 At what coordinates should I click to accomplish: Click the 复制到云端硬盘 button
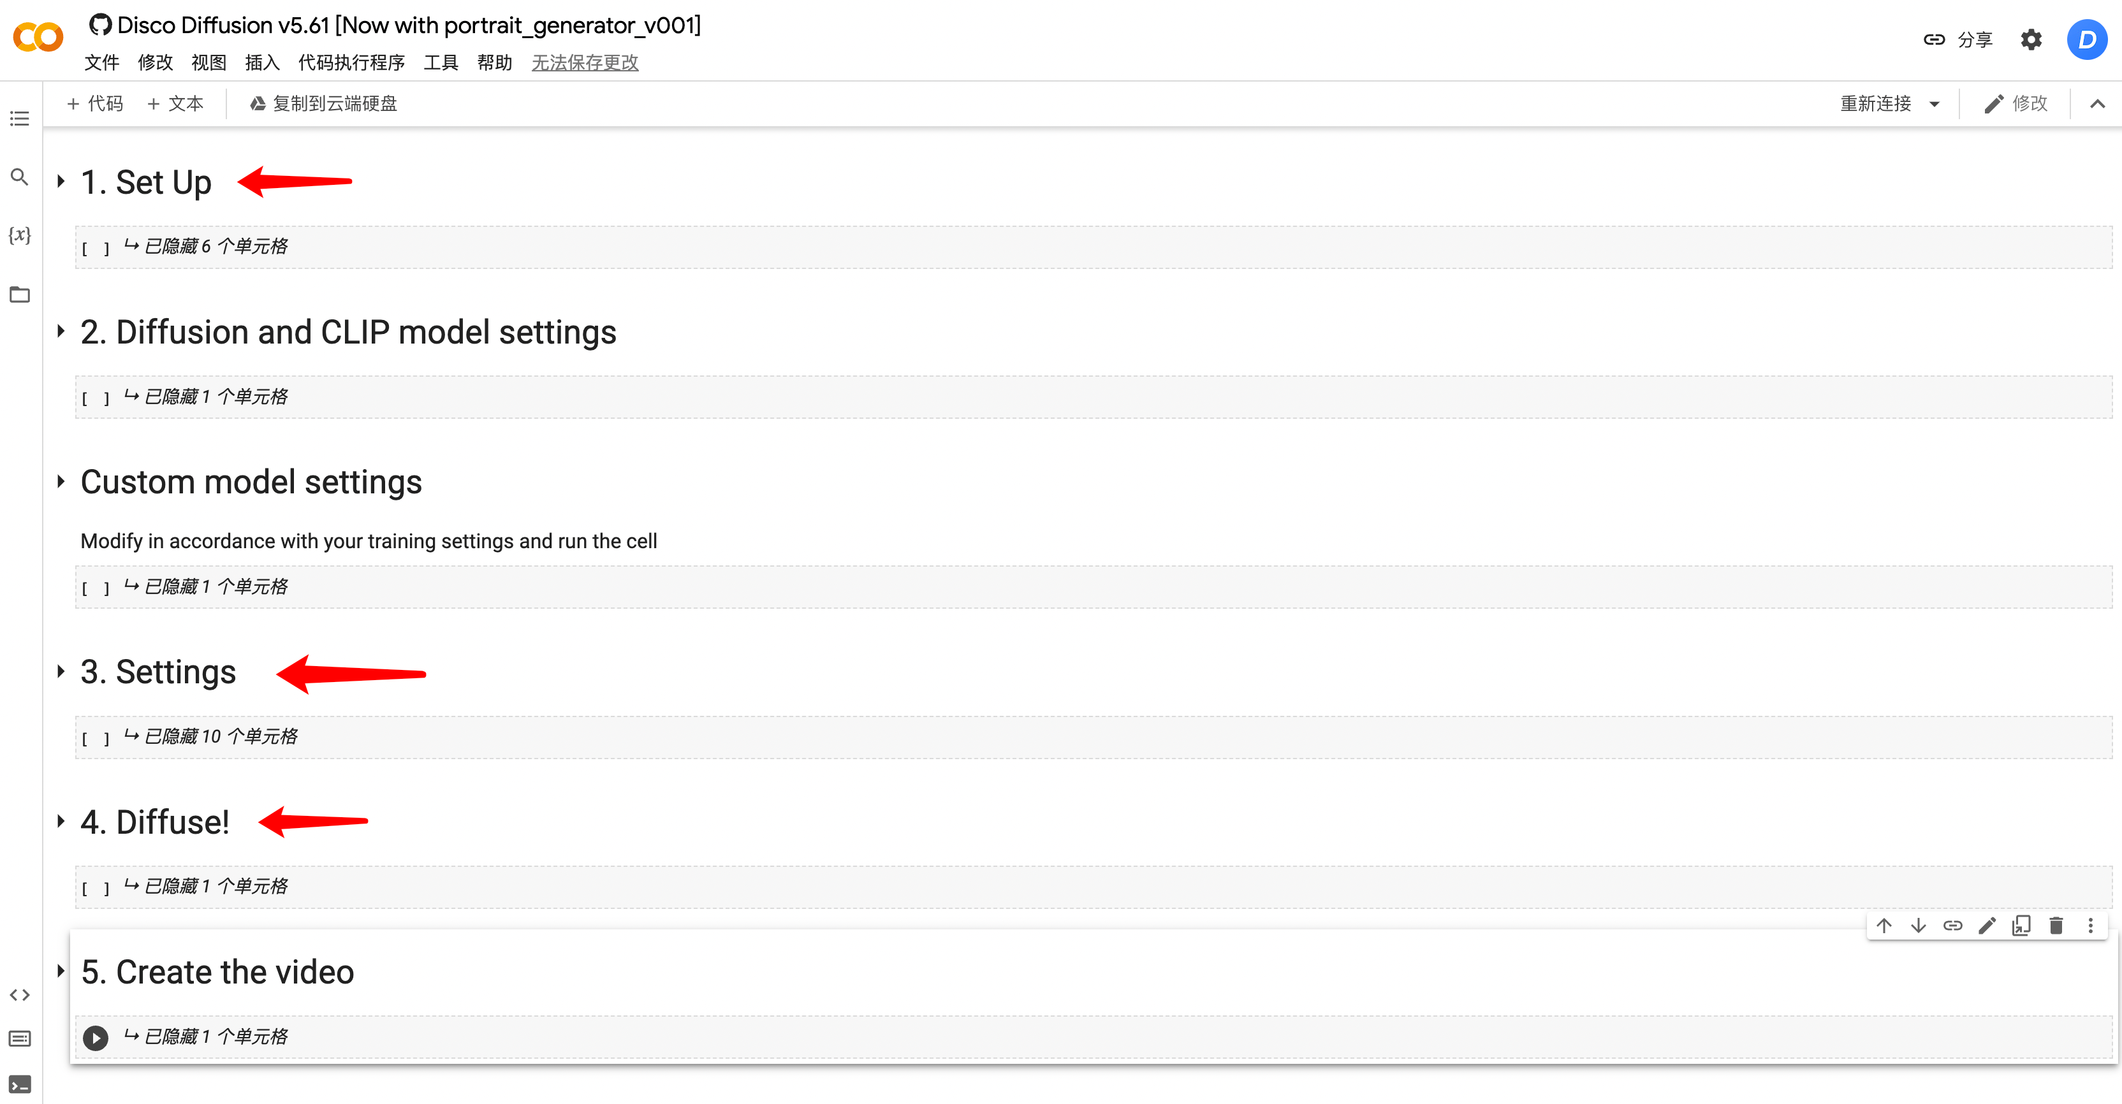pyautogui.click(x=324, y=104)
